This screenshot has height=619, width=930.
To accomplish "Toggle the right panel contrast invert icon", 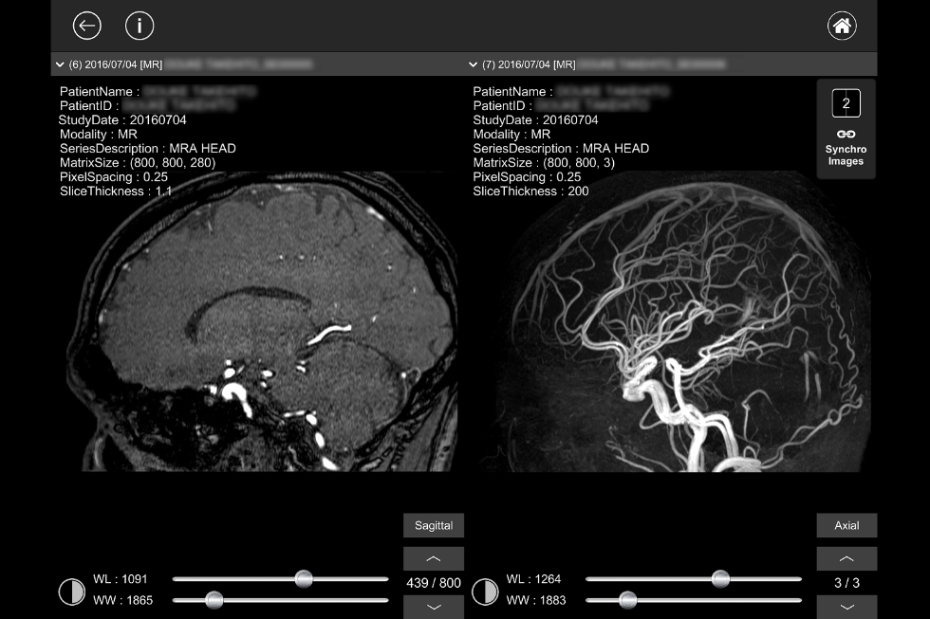I will point(485,592).
